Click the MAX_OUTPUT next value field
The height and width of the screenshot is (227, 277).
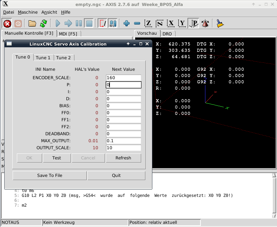pos(123,141)
